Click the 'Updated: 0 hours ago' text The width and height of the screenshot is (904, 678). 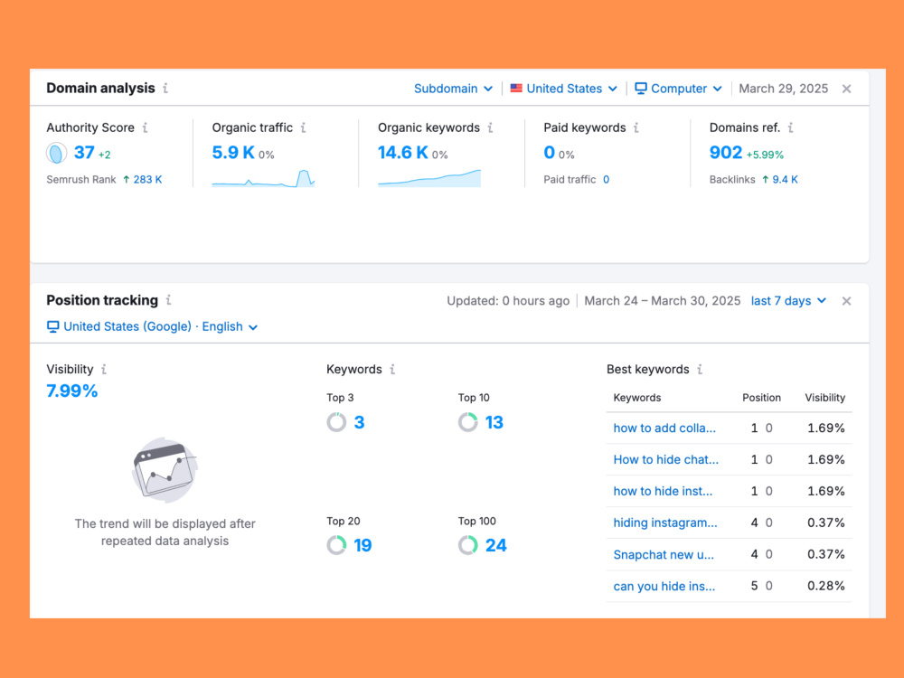[508, 301]
